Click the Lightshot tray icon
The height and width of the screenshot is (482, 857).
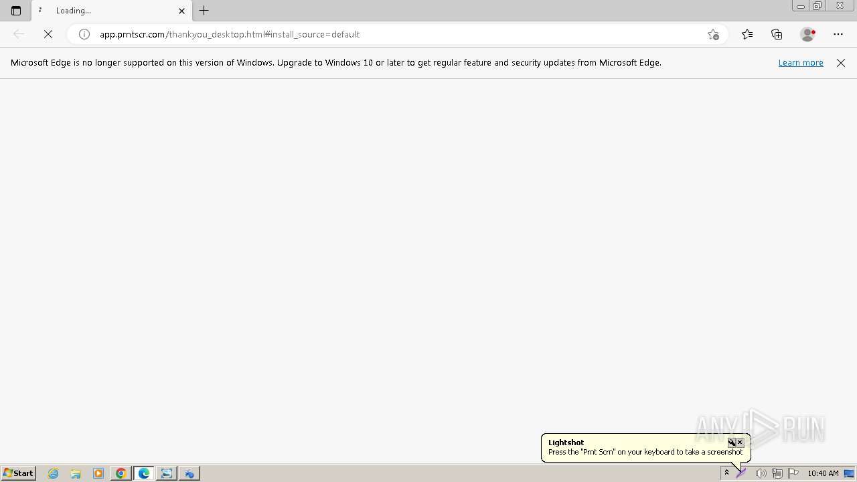click(741, 473)
